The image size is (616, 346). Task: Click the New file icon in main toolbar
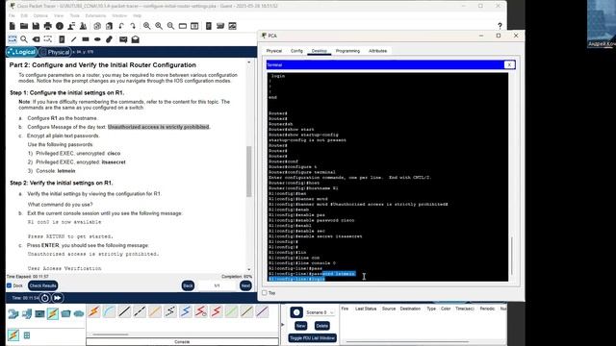pyautogui.click(x=13, y=26)
